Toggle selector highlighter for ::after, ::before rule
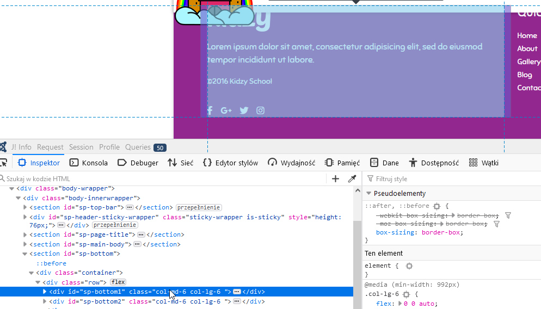Screen dimensions: 541x309 [x=437, y=206]
